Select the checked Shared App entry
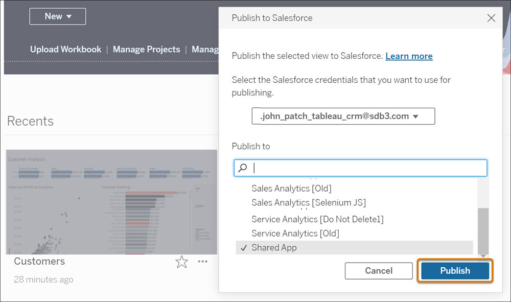 click(x=354, y=248)
